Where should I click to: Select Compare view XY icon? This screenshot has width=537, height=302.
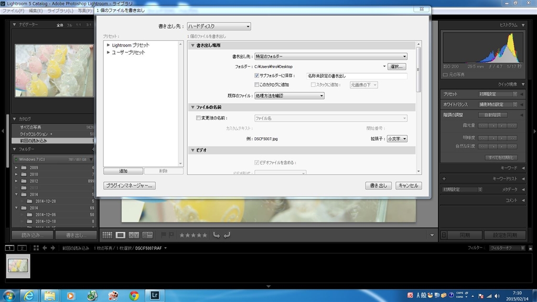[134, 235]
